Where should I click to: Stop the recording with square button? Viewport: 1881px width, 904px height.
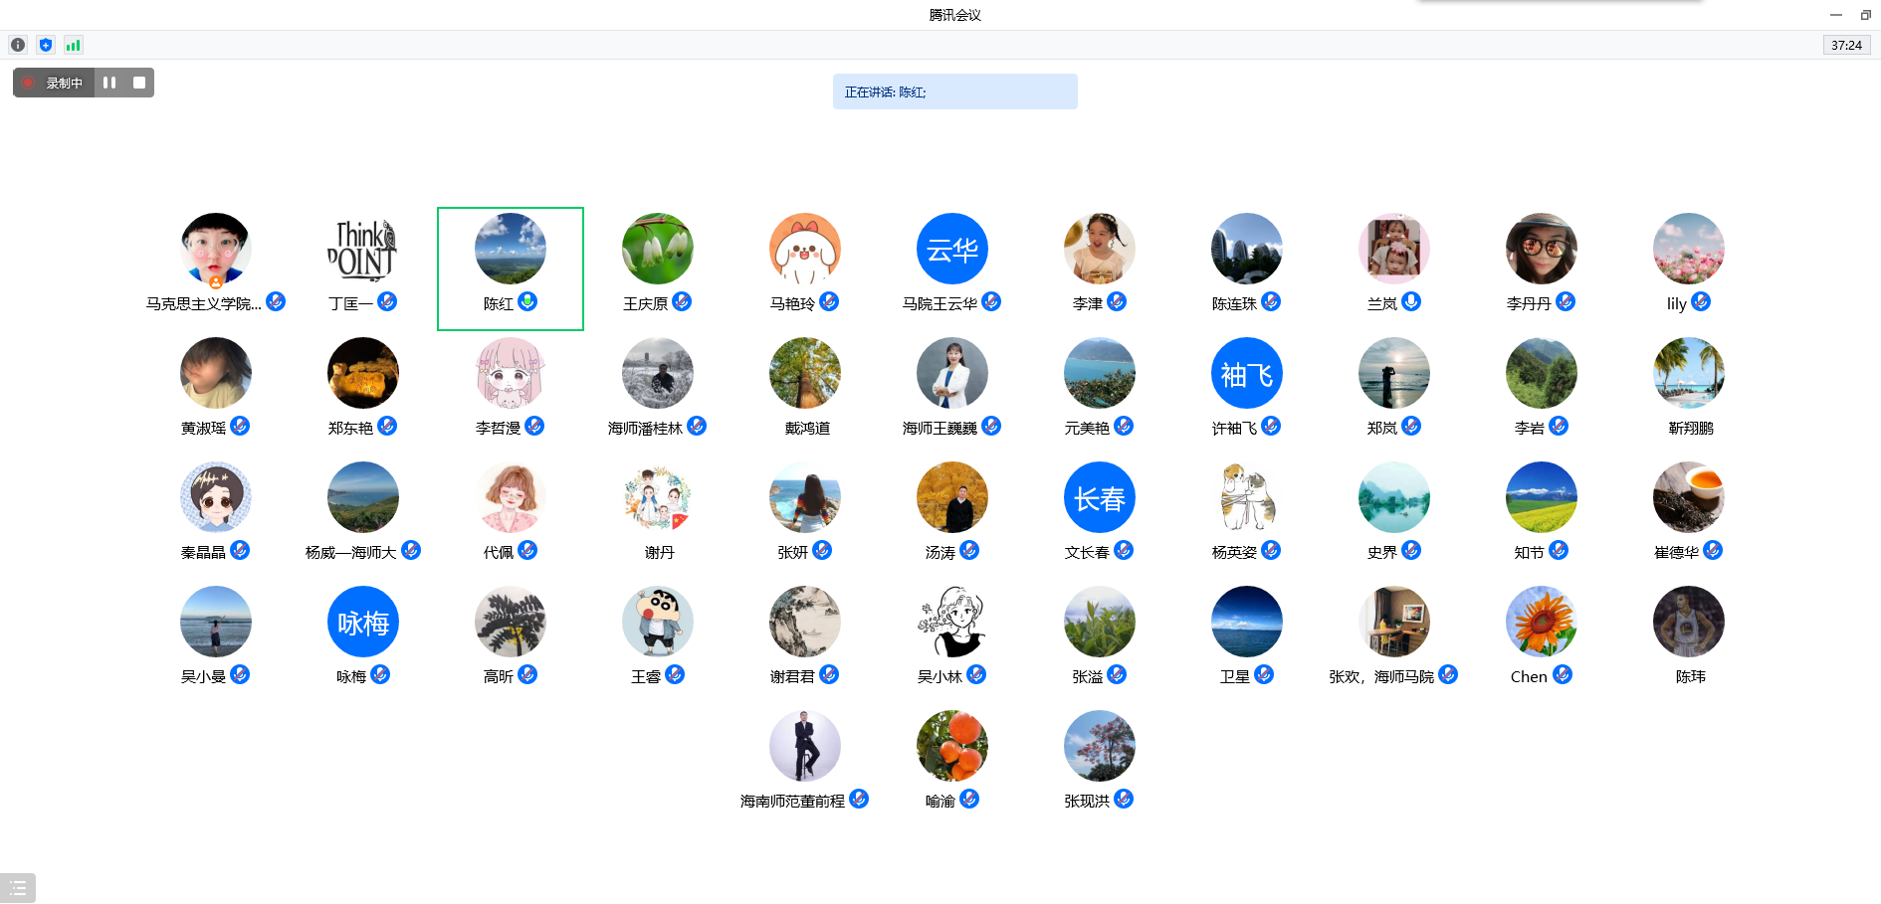click(139, 83)
